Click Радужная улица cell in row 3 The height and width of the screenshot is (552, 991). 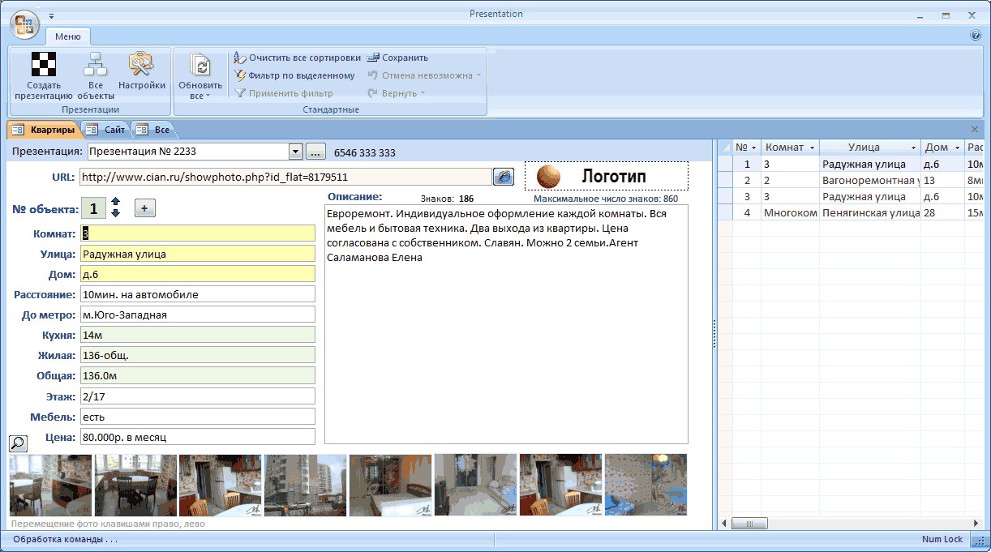pyautogui.click(x=869, y=196)
